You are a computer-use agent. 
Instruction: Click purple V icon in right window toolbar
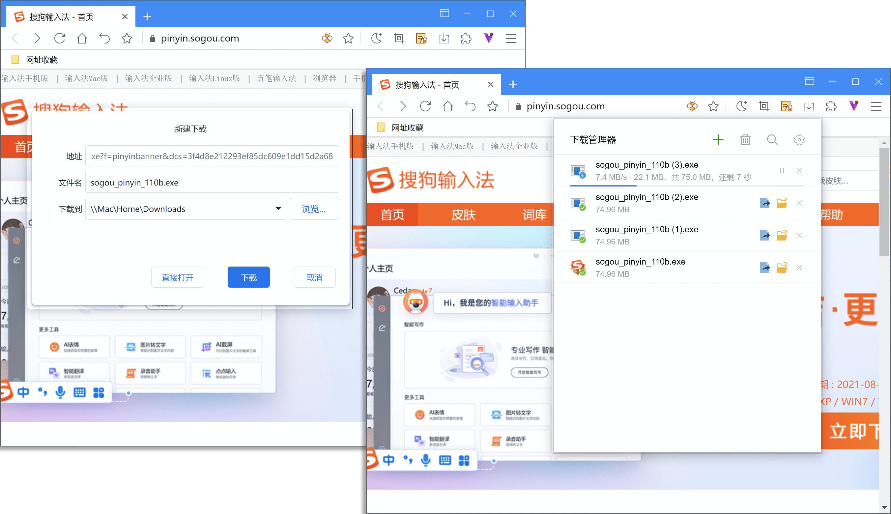point(853,106)
